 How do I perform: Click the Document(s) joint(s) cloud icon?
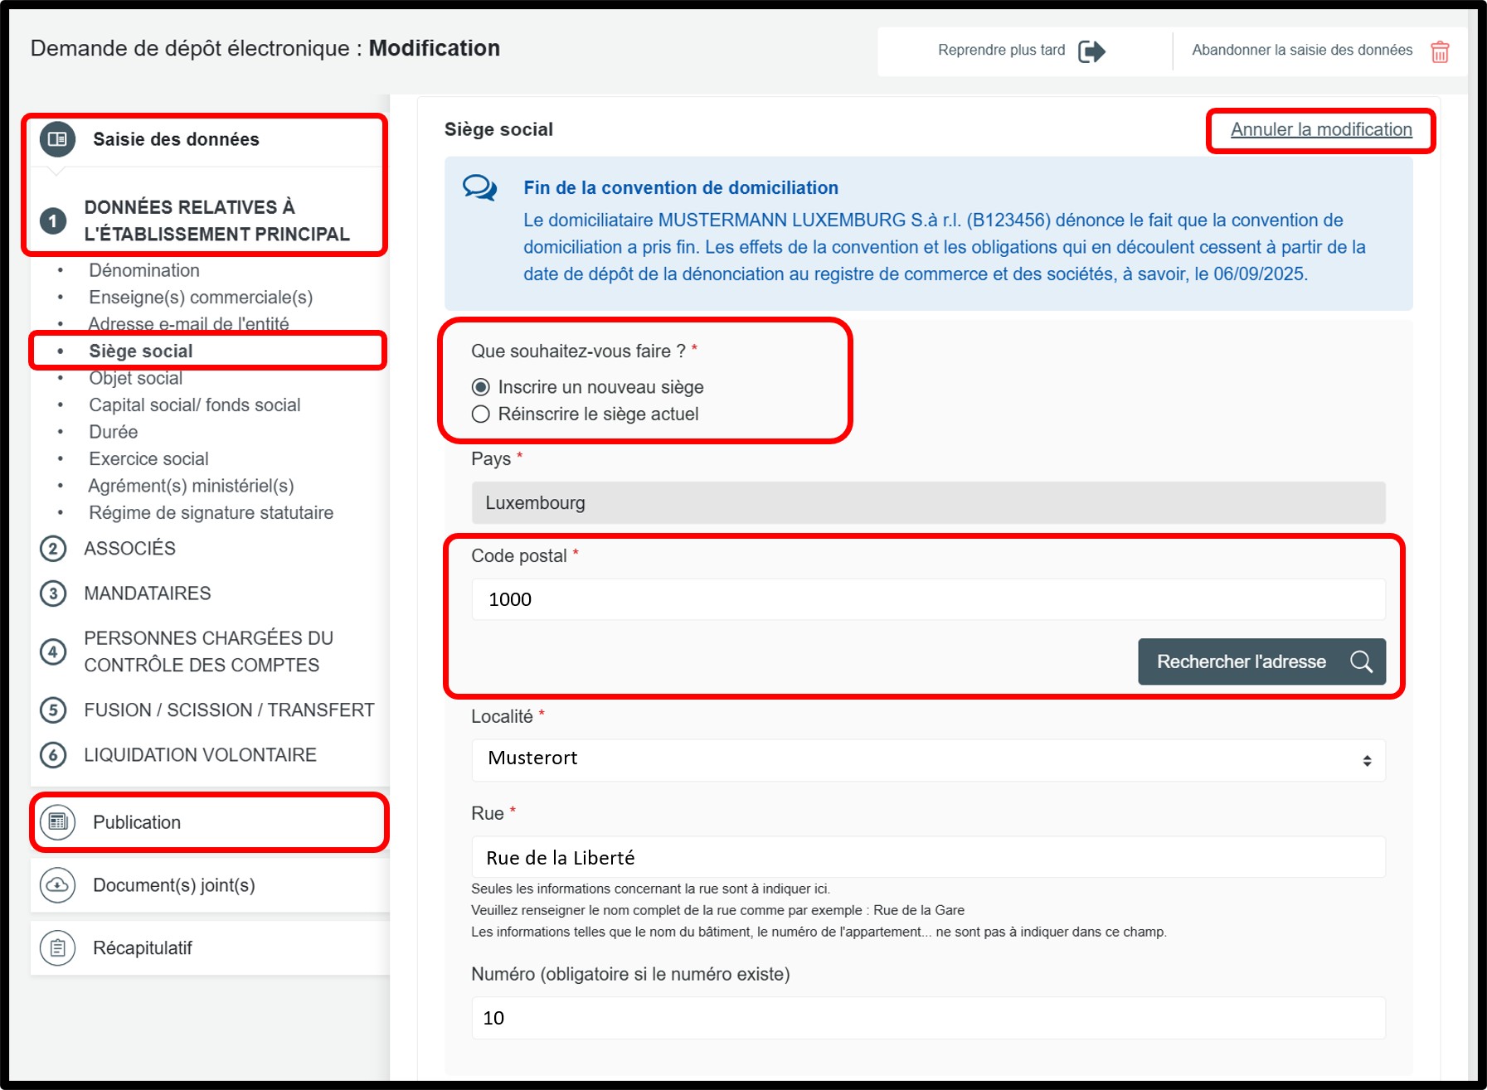click(x=57, y=885)
